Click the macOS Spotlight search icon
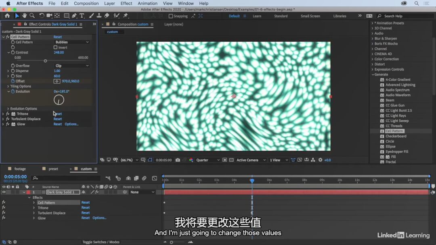The height and width of the screenshot is (245, 436). (x=417, y=3)
